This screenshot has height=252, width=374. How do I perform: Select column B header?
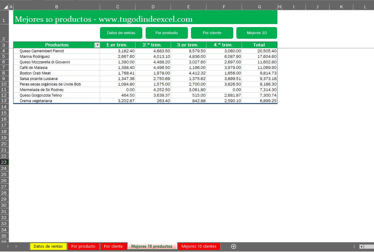56,7
